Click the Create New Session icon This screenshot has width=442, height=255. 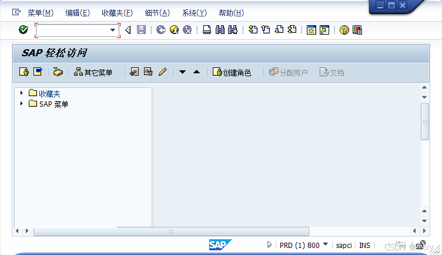[312, 30]
